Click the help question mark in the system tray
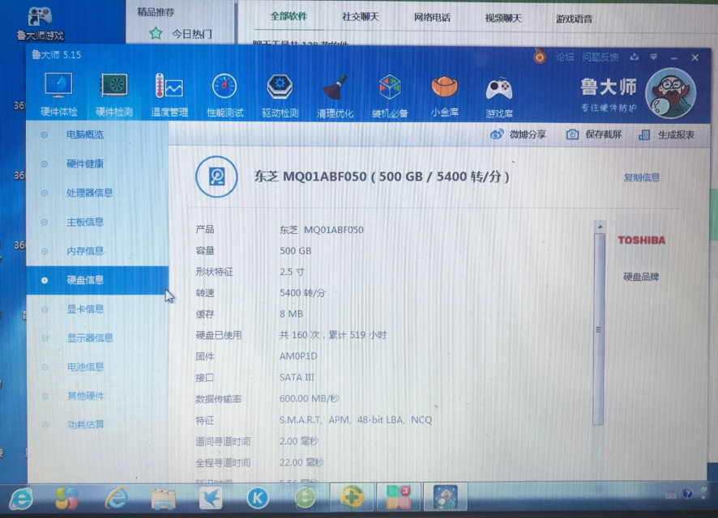This screenshot has height=518, width=718. click(x=687, y=494)
